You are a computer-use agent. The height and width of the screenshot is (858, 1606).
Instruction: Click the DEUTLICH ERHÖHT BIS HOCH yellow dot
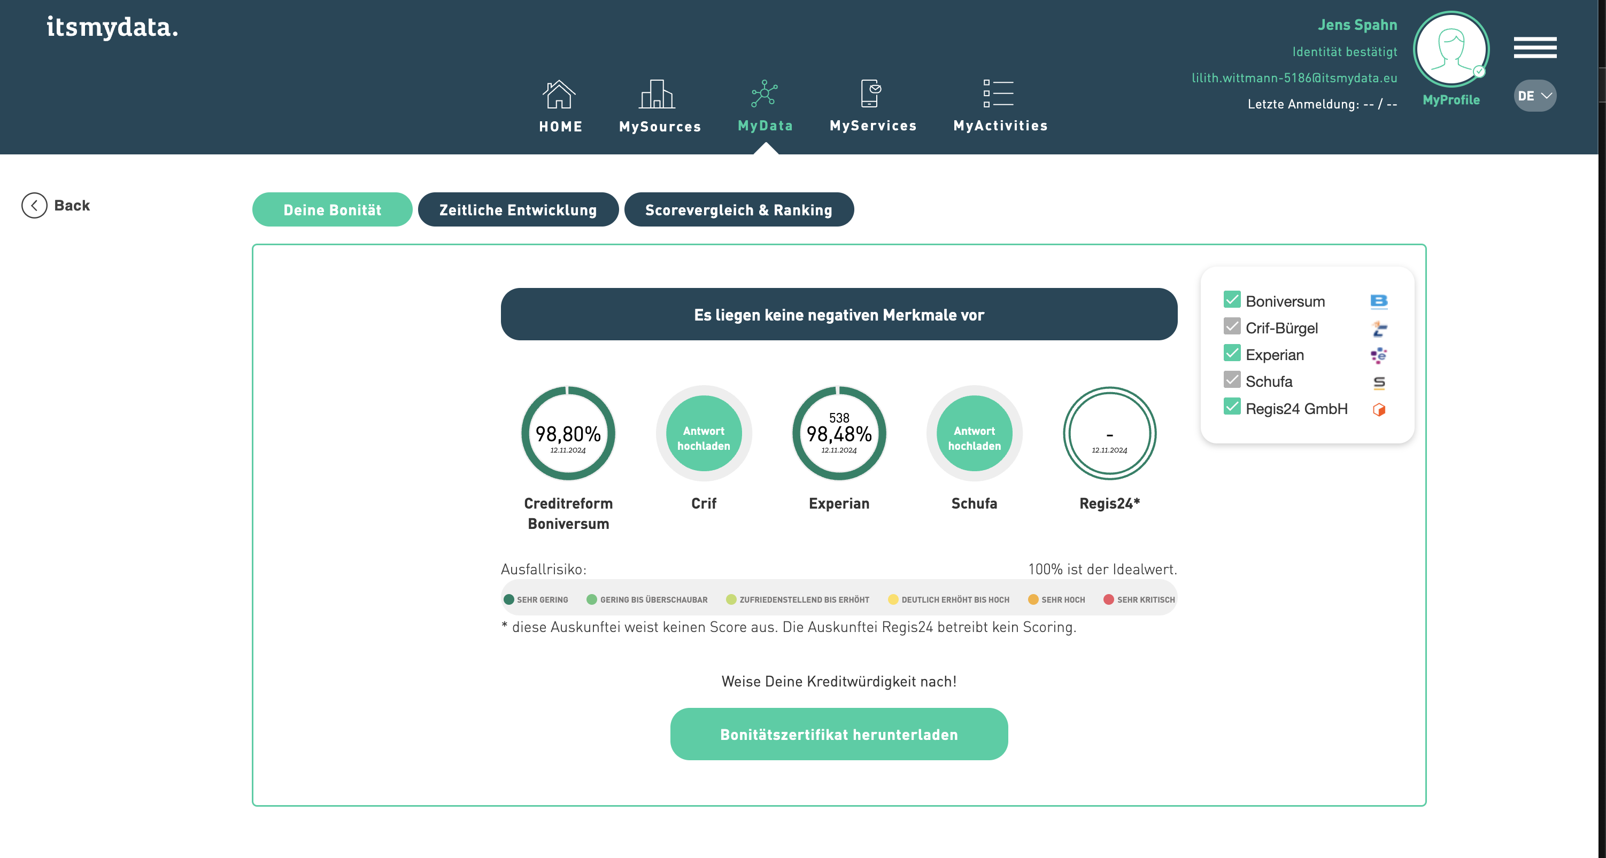(x=893, y=600)
